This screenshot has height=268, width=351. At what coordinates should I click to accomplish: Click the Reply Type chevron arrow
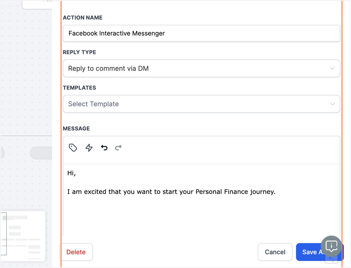[332, 69]
